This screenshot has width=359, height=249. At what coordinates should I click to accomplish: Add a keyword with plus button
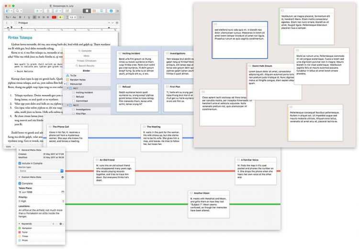coord(53,224)
